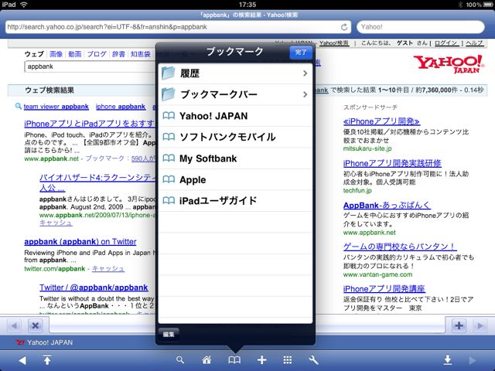The height and width of the screenshot is (371, 495).
Task: Open the «iPhoneアプリ開発» sponsored link
Action: pos(381,121)
